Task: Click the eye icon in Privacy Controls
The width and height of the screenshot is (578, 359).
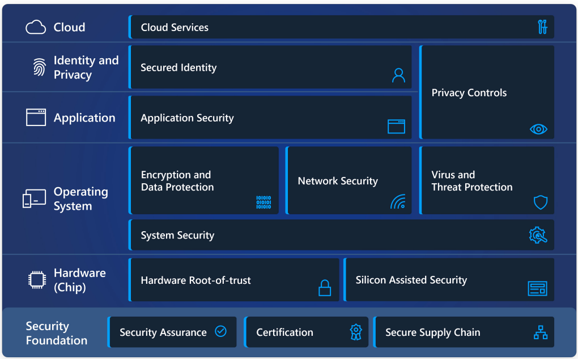Action: pos(538,129)
